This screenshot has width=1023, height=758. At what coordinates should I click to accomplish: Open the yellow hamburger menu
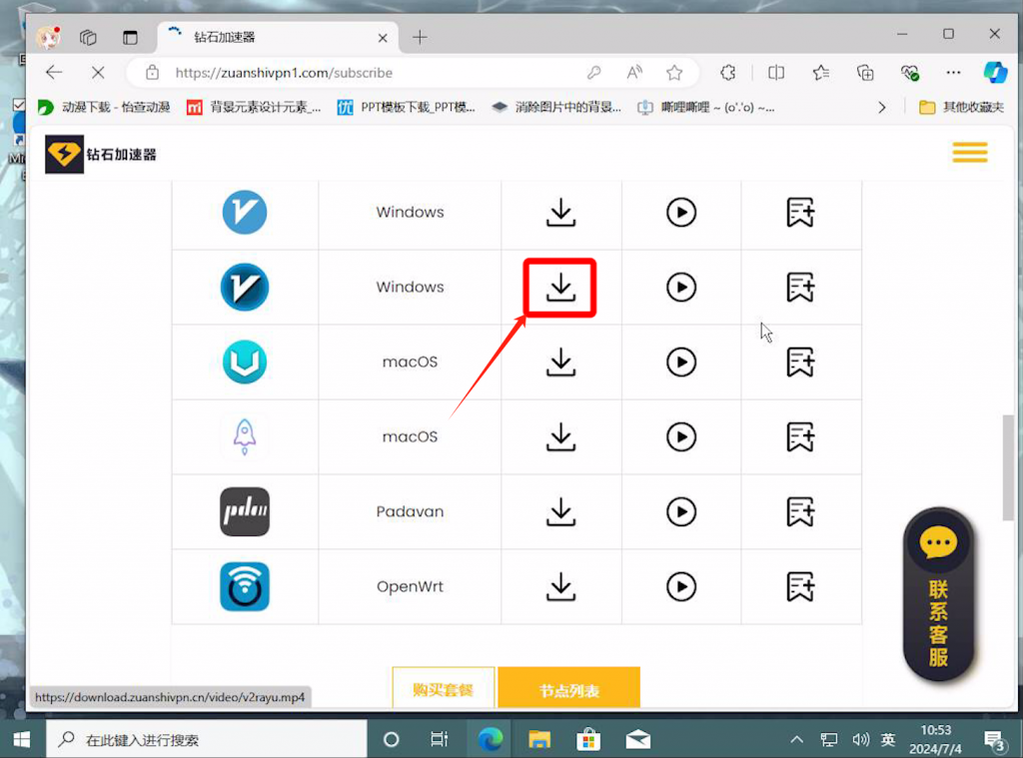(969, 153)
